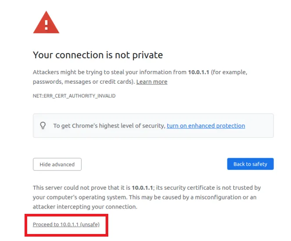
Task: Click the red warning triangle icon
Action: 46,22
